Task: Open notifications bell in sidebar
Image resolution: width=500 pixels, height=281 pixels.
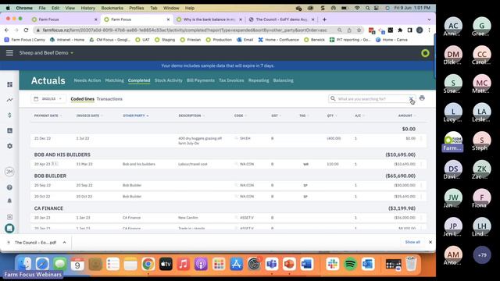Action: [x=9, y=201]
